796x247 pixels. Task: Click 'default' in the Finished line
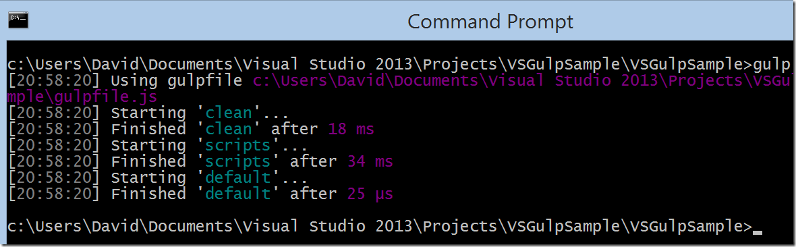click(x=238, y=194)
